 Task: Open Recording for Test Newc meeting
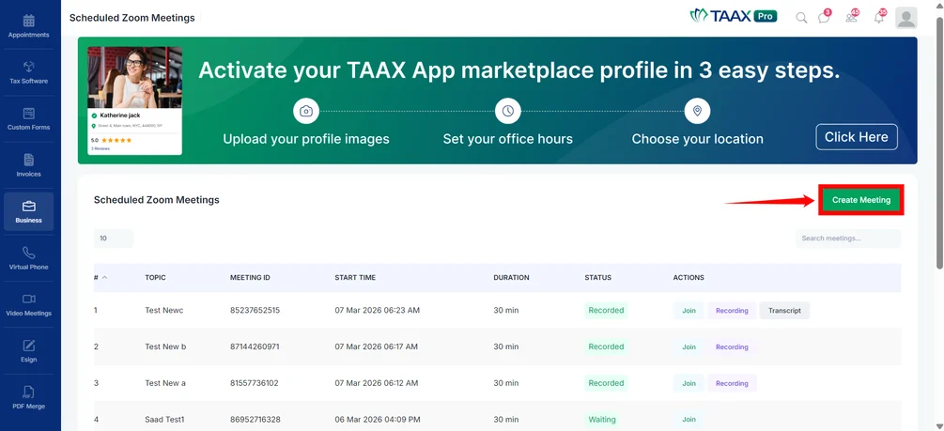[x=732, y=311]
